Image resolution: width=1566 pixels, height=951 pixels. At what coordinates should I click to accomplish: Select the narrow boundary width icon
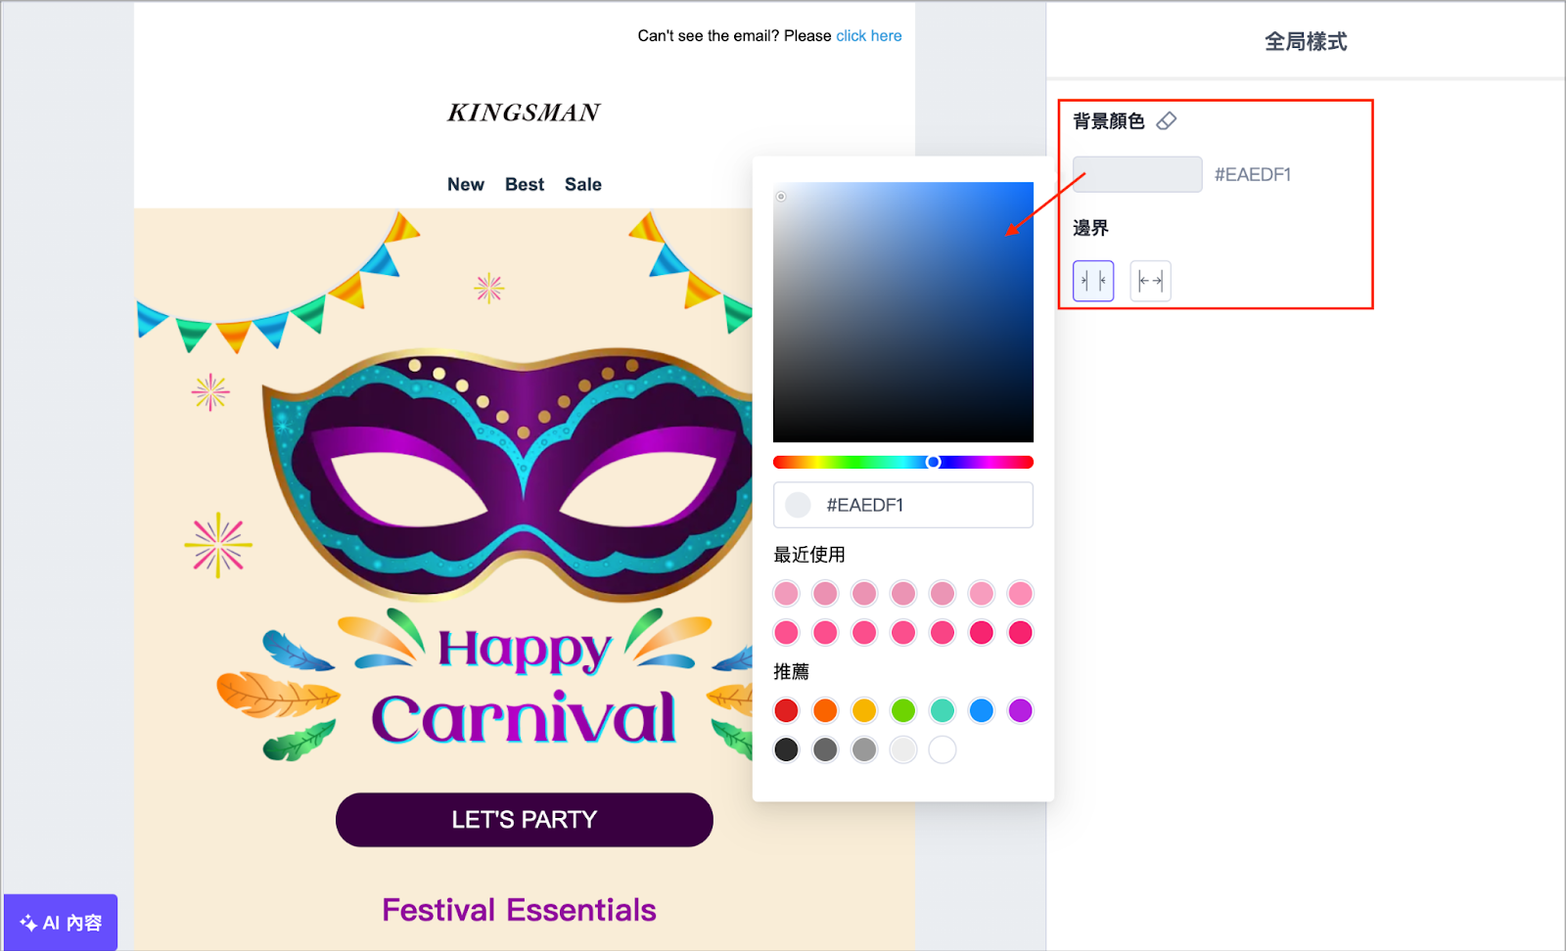(1093, 281)
